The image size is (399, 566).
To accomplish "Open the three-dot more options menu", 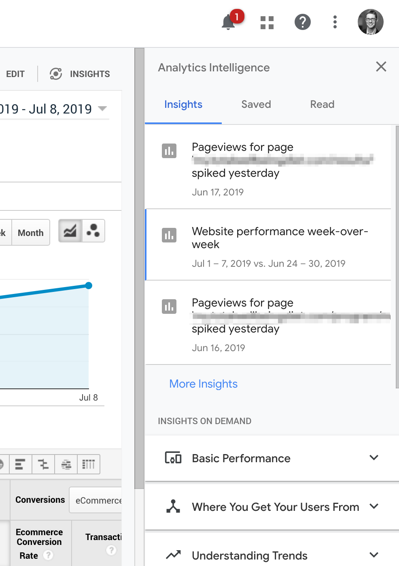I will [335, 22].
